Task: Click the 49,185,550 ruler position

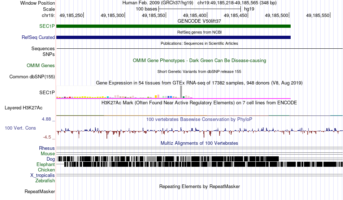Action: click(x=318, y=15)
